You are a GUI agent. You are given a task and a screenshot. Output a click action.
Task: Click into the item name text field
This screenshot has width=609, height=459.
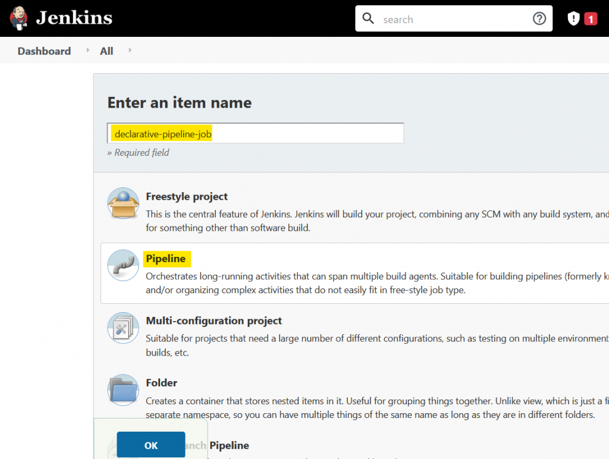click(255, 133)
